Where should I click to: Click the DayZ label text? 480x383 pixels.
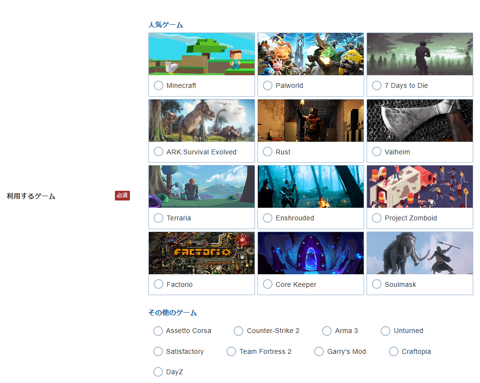(x=175, y=372)
